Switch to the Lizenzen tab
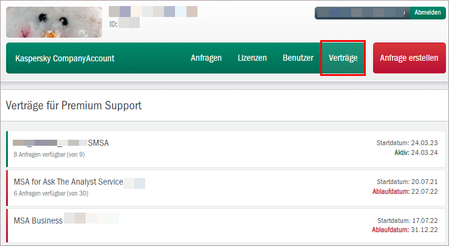The image size is (449, 246). 252,58
